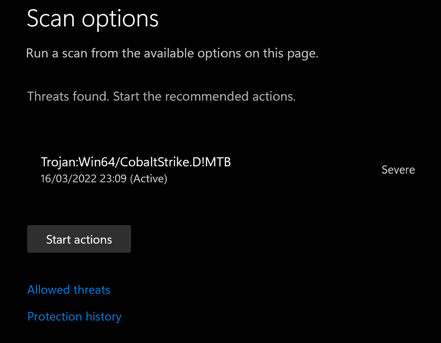Click the (Active) threat status
441x343 pixels.
coord(149,178)
